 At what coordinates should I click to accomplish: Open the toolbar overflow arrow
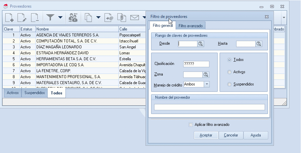click(x=284, y=18)
